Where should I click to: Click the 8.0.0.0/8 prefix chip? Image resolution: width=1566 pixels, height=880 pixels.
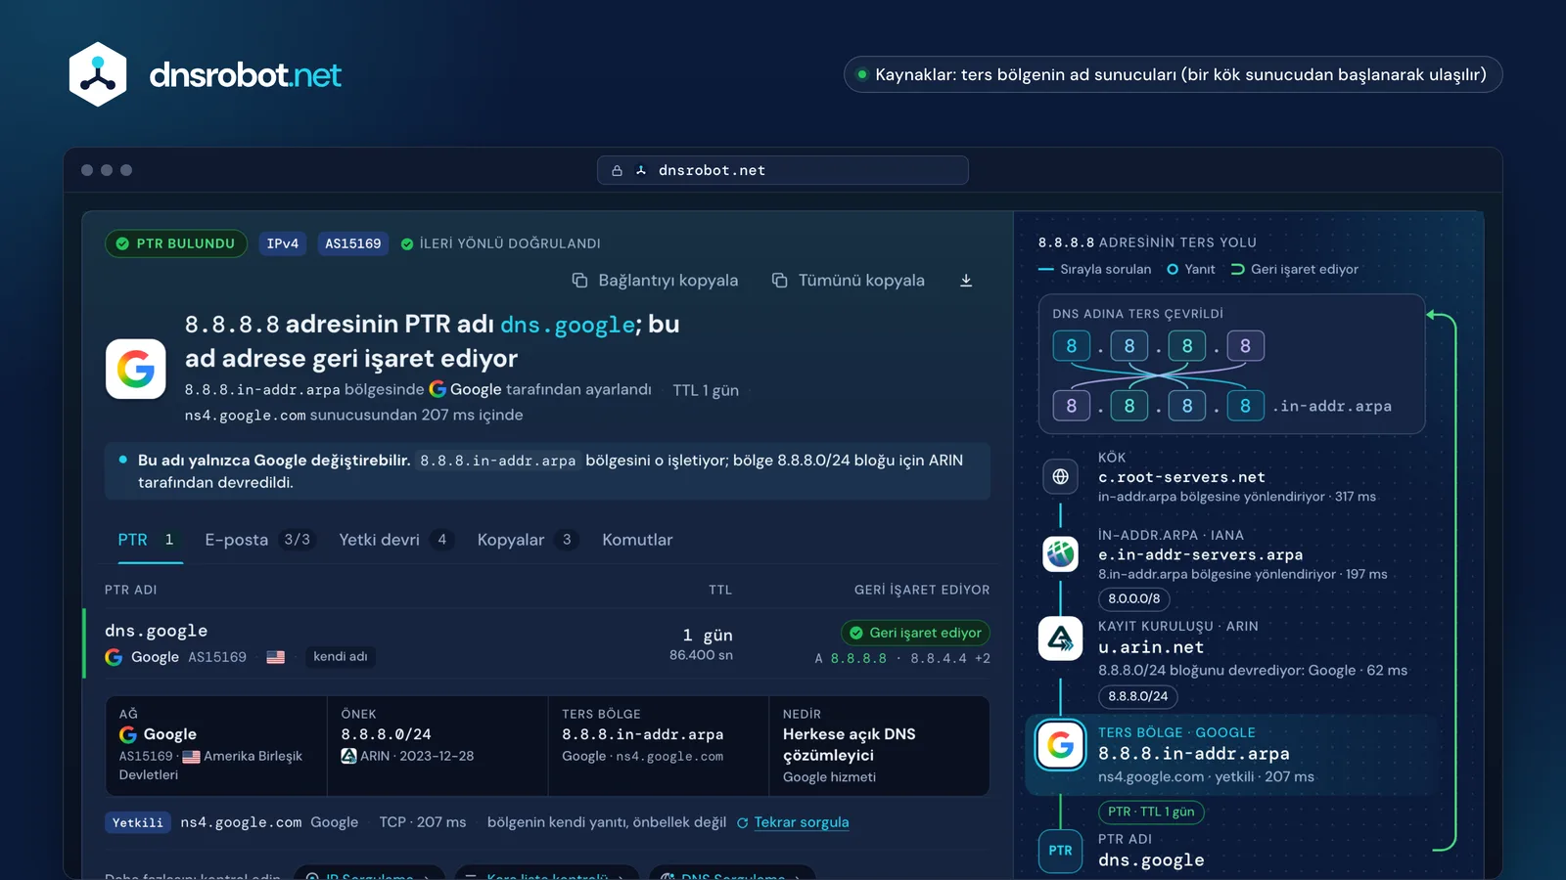coord(1134,598)
